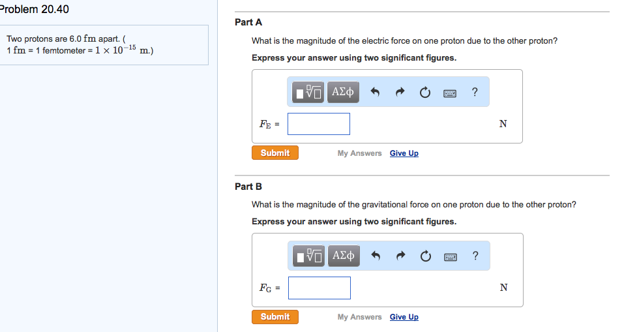Click redo arrow in Part A toolbar
639x332 pixels.
click(399, 93)
